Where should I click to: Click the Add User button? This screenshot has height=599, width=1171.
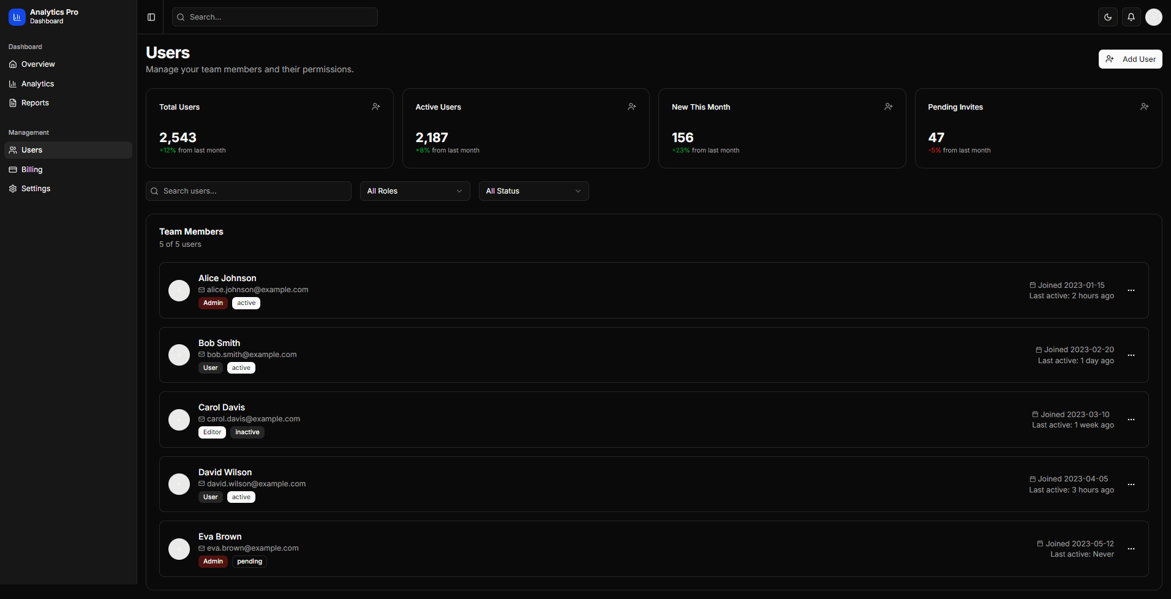click(x=1130, y=59)
